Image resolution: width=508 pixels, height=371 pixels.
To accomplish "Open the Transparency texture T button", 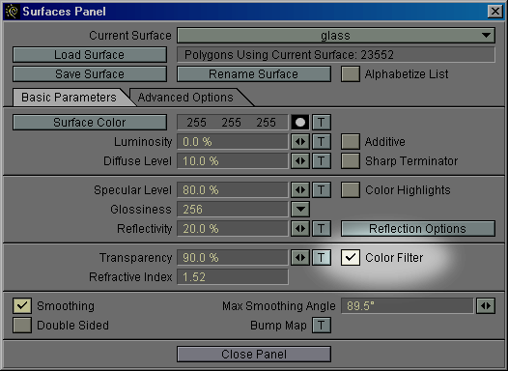I will point(322,258).
